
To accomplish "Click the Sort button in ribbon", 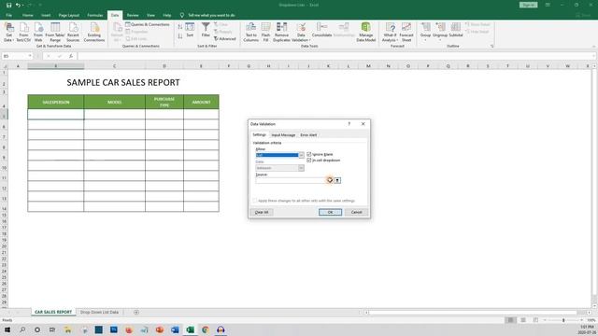I will (x=190, y=30).
